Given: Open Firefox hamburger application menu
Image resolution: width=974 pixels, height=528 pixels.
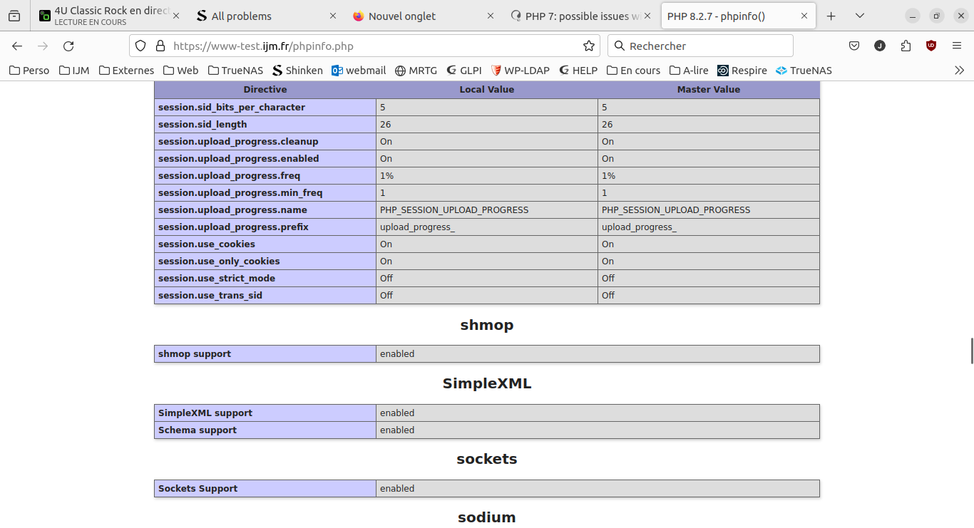Looking at the screenshot, I should [957, 46].
